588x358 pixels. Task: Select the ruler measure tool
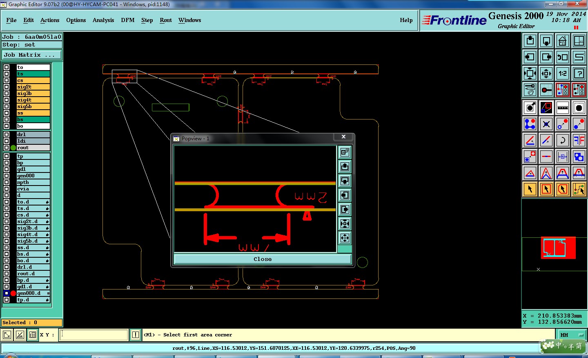tap(563, 108)
